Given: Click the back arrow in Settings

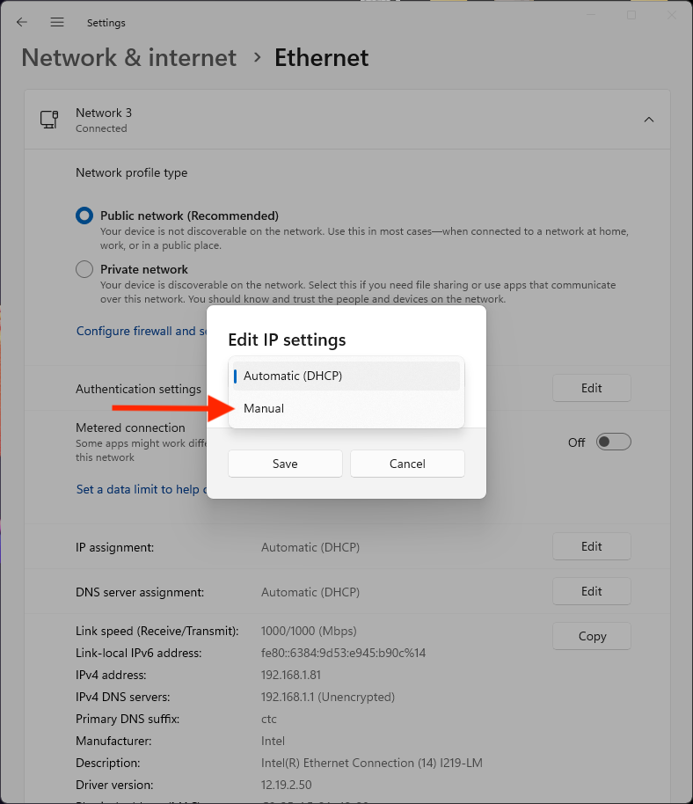Looking at the screenshot, I should (x=22, y=22).
